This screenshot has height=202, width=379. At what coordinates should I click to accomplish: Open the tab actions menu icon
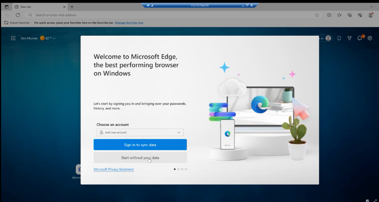pos(6,7)
